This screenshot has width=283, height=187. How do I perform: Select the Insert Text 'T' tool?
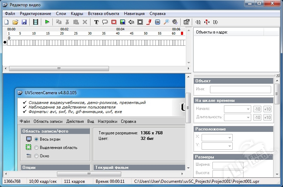pos(96,22)
